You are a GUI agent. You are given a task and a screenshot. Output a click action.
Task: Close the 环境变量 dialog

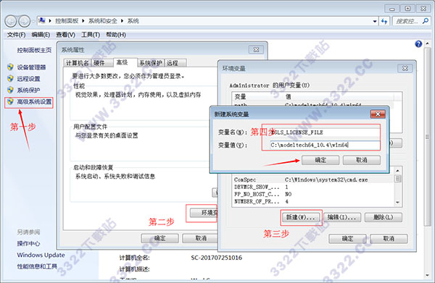(405, 68)
